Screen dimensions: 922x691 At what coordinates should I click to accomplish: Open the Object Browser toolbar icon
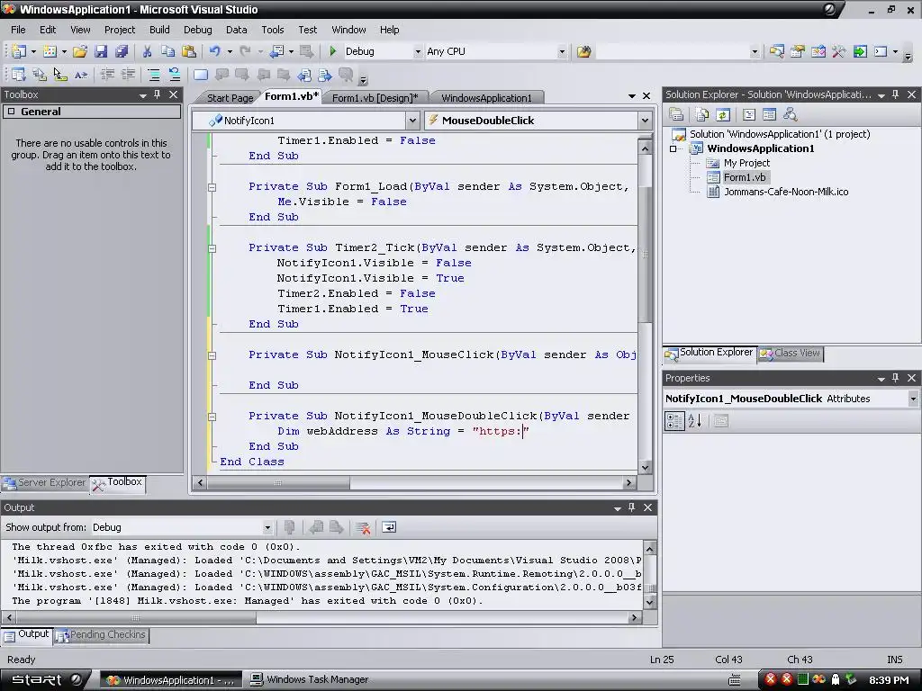818,51
